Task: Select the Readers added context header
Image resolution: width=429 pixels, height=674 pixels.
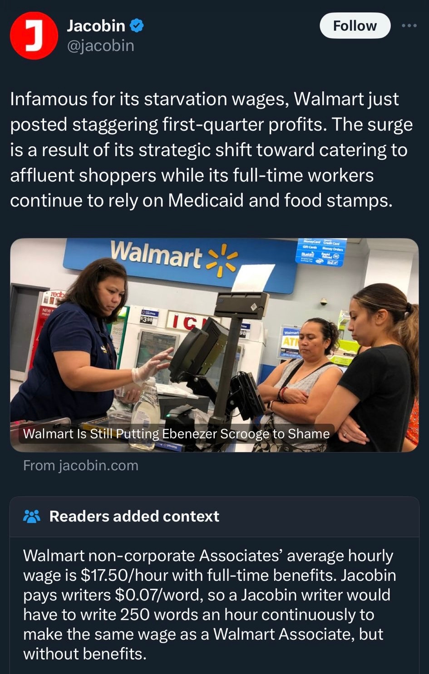Action: [134, 516]
